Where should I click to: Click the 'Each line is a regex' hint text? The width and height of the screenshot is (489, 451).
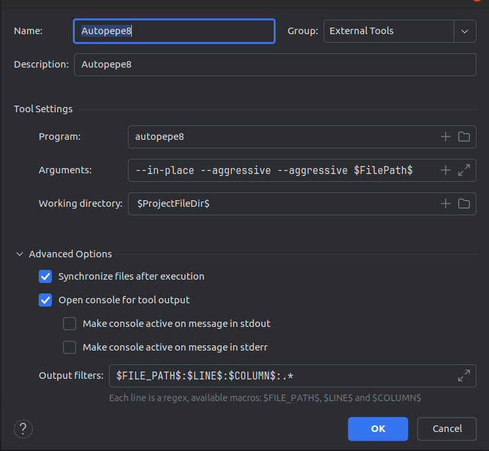[265, 398]
